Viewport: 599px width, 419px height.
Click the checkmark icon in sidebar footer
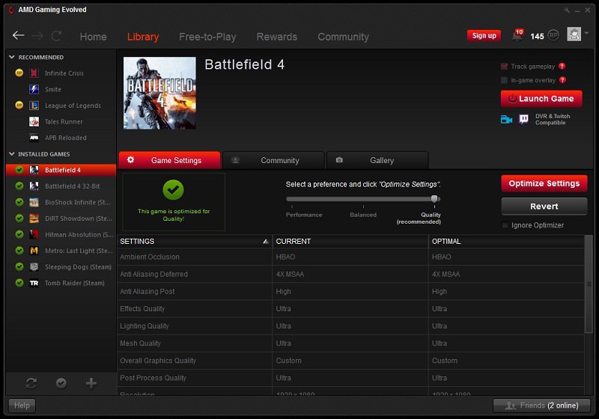61,383
